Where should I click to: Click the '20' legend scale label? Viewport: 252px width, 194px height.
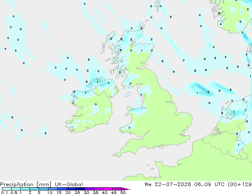coord(68,192)
